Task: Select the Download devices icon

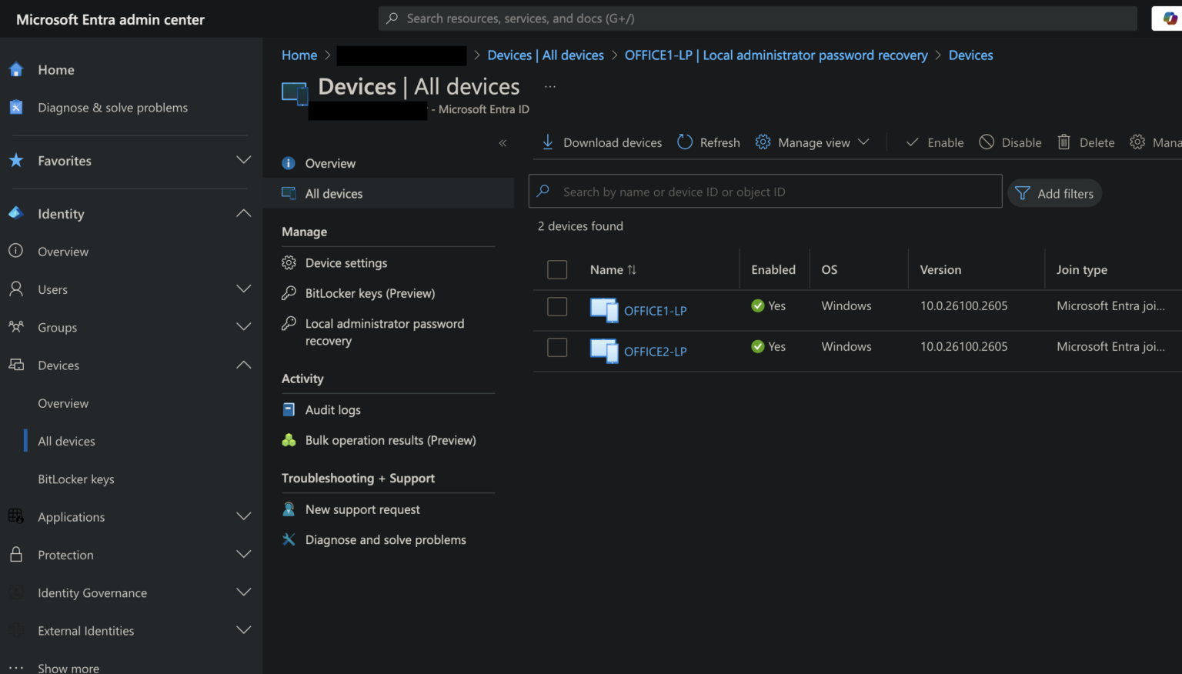Action: [547, 142]
